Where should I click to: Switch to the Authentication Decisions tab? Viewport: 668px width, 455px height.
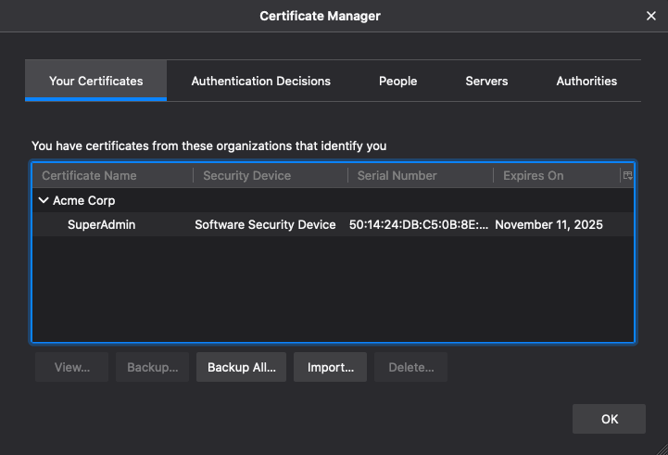point(260,82)
